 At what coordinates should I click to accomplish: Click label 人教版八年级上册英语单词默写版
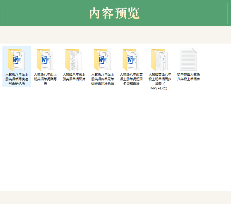pyautogui.click(x=45, y=79)
